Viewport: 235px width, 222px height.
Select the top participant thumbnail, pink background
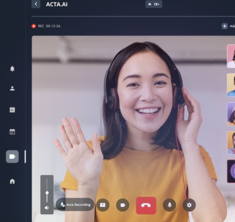pos(231,56)
